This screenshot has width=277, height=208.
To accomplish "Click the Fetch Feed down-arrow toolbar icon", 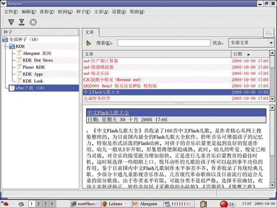I will coord(11,22).
